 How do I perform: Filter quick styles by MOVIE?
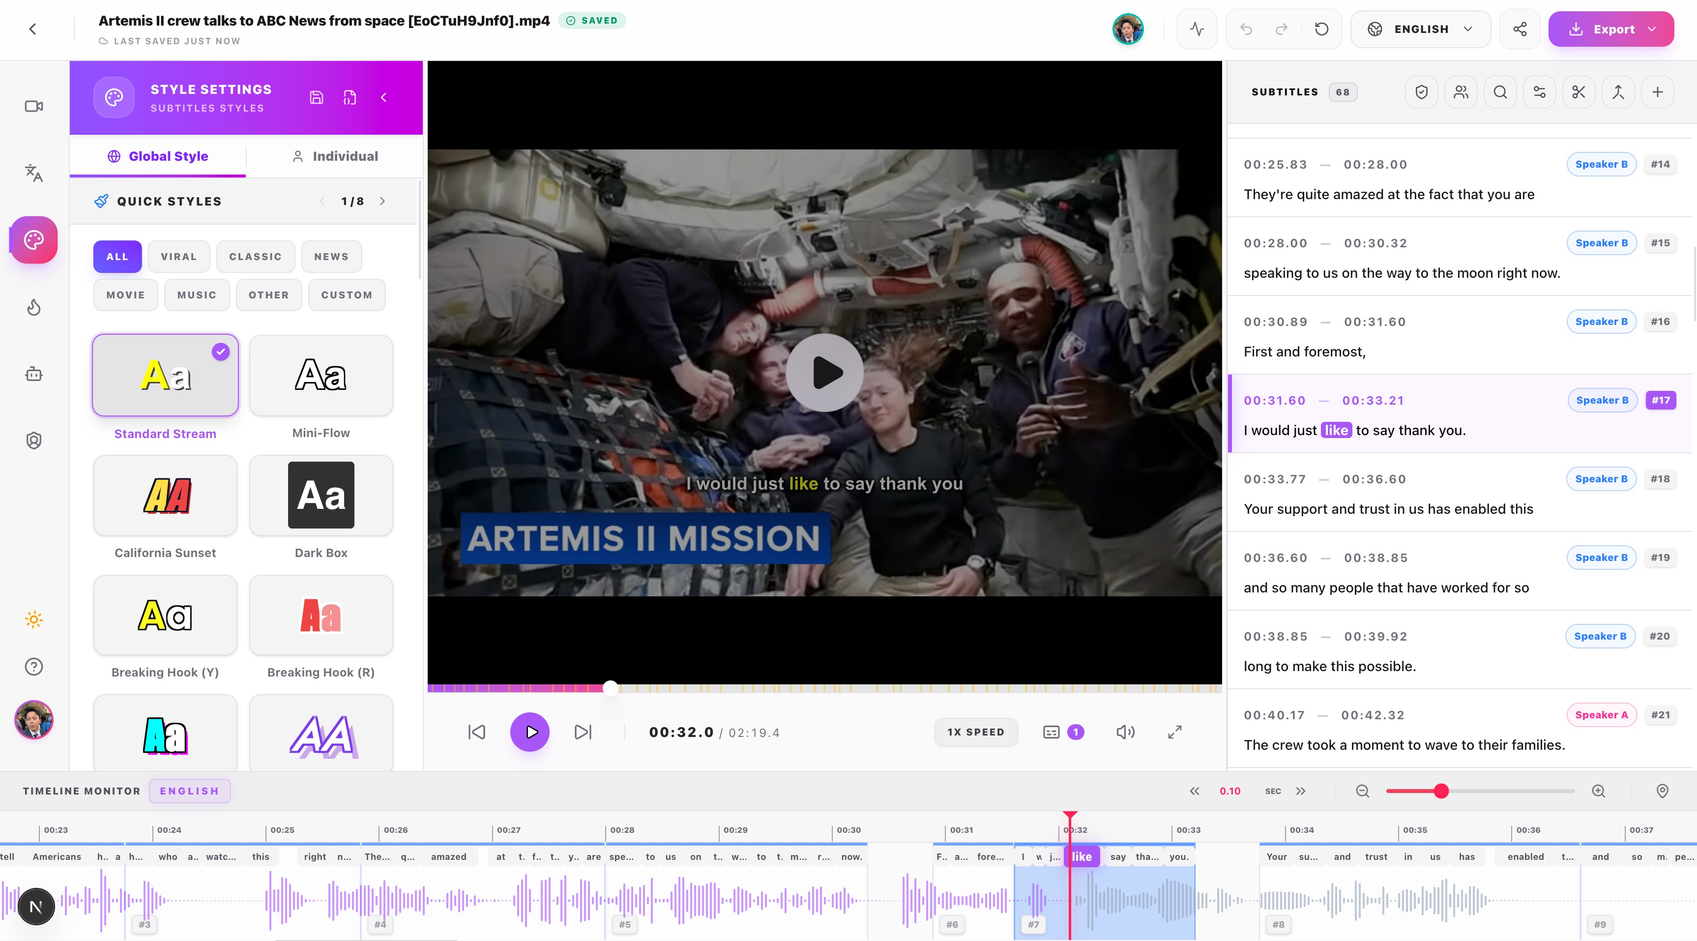click(126, 294)
